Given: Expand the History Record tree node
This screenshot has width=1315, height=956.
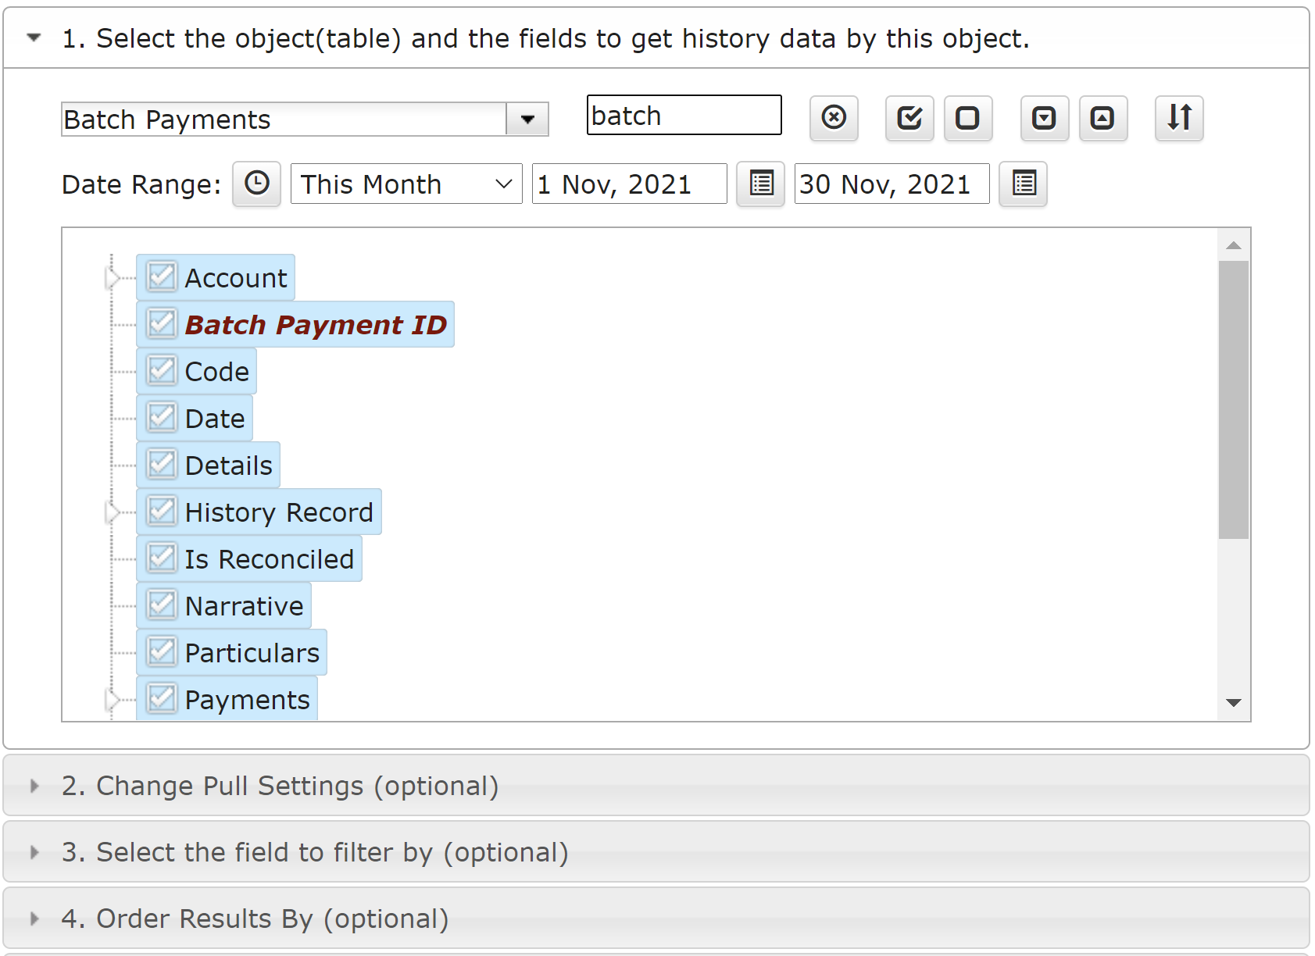Looking at the screenshot, I should coord(113,512).
